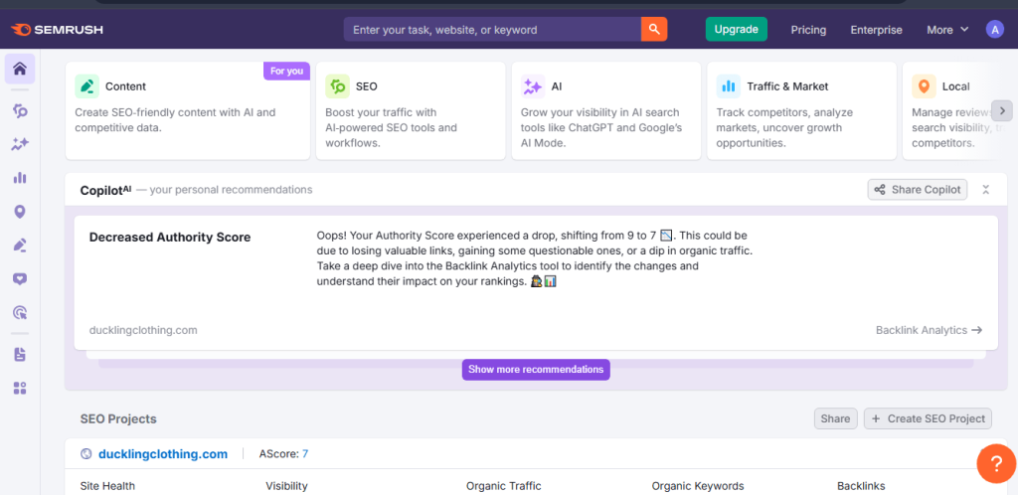Viewport: 1018px width, 495px height.
Task: Click the Share Copilot button
Action: coord(918,190)
